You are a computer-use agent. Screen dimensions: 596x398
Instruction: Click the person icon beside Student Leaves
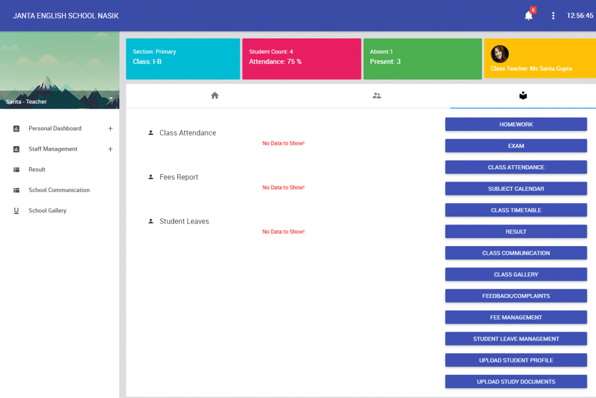pyautogui.click(x=151, y=221)
